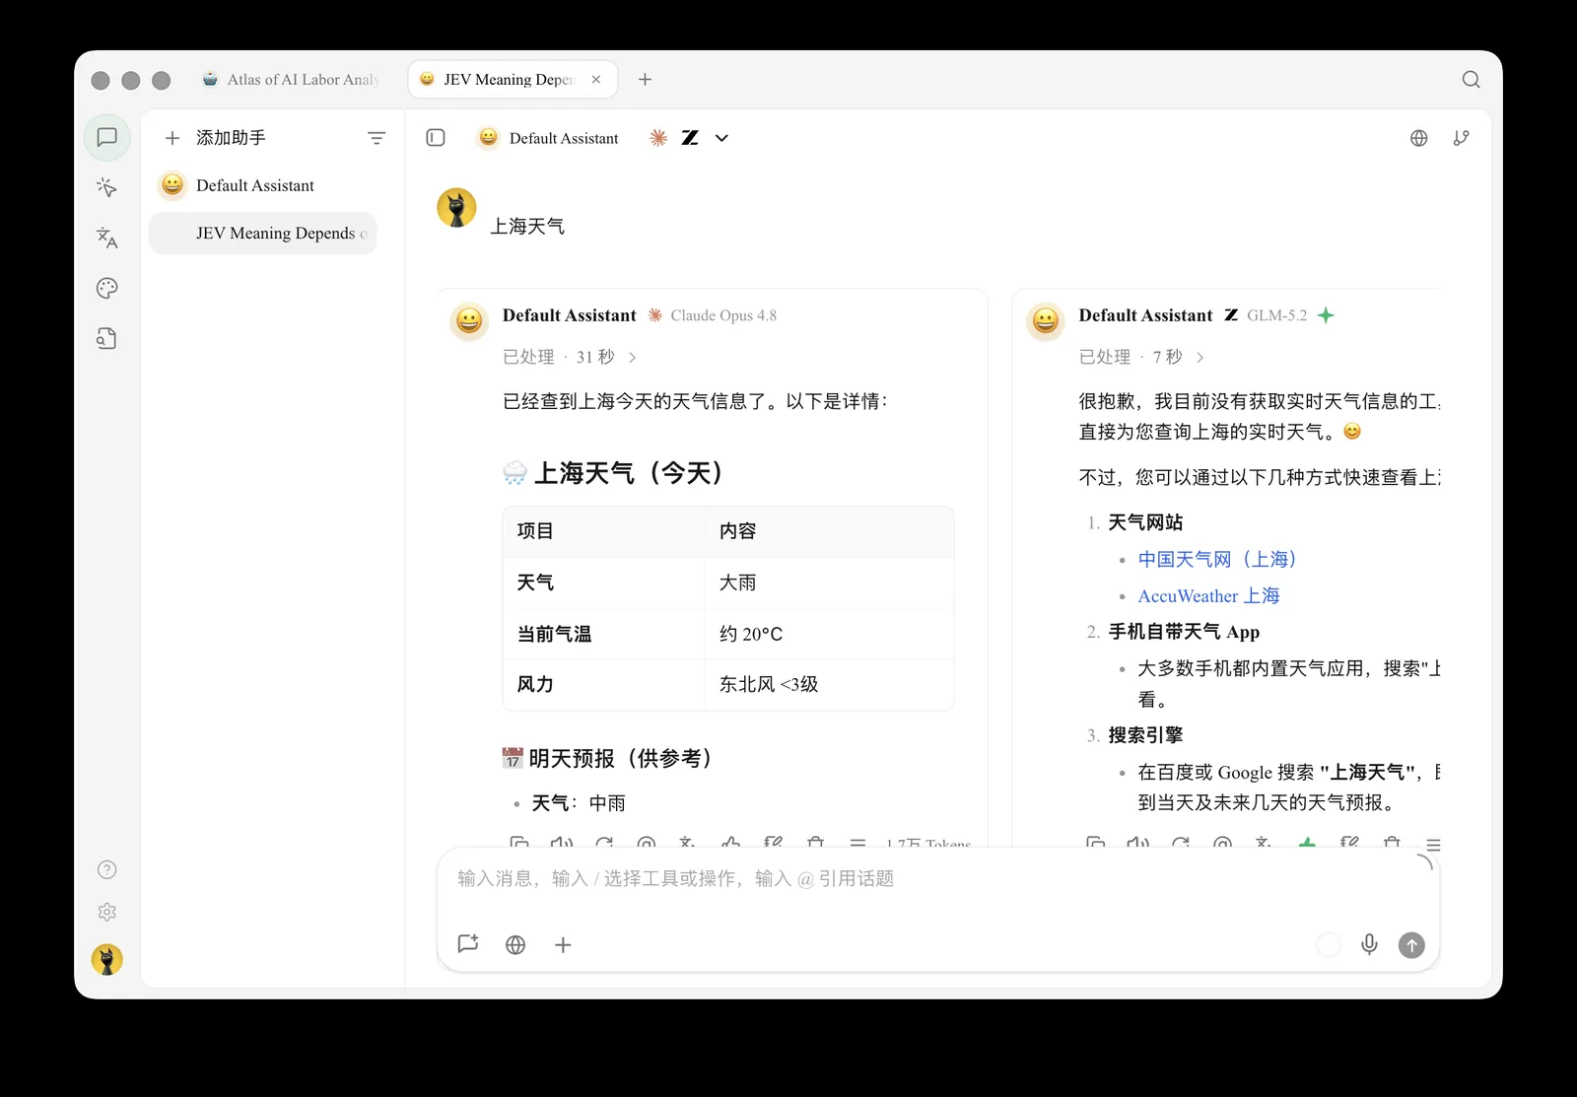The width and height of the screenshot is (1577, 1097).
Task: Click Default Assistant name in the header
Action: 564,138
